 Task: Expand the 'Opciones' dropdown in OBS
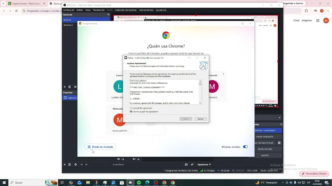[204, 165]
